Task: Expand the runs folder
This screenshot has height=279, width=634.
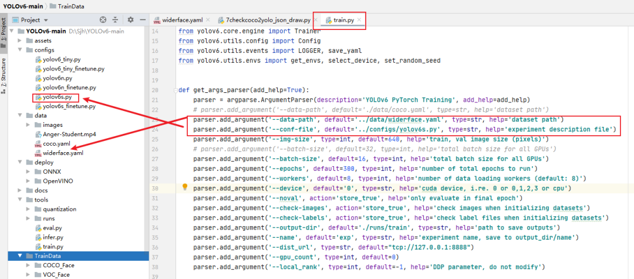Action: pos(28,219)
